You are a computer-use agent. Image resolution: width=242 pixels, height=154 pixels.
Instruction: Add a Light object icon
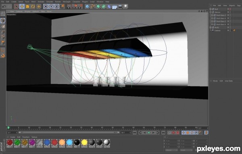pyautogui.click(x=126, y=6)
